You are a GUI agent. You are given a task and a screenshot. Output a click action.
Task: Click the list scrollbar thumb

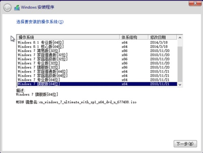pos(180,64)
